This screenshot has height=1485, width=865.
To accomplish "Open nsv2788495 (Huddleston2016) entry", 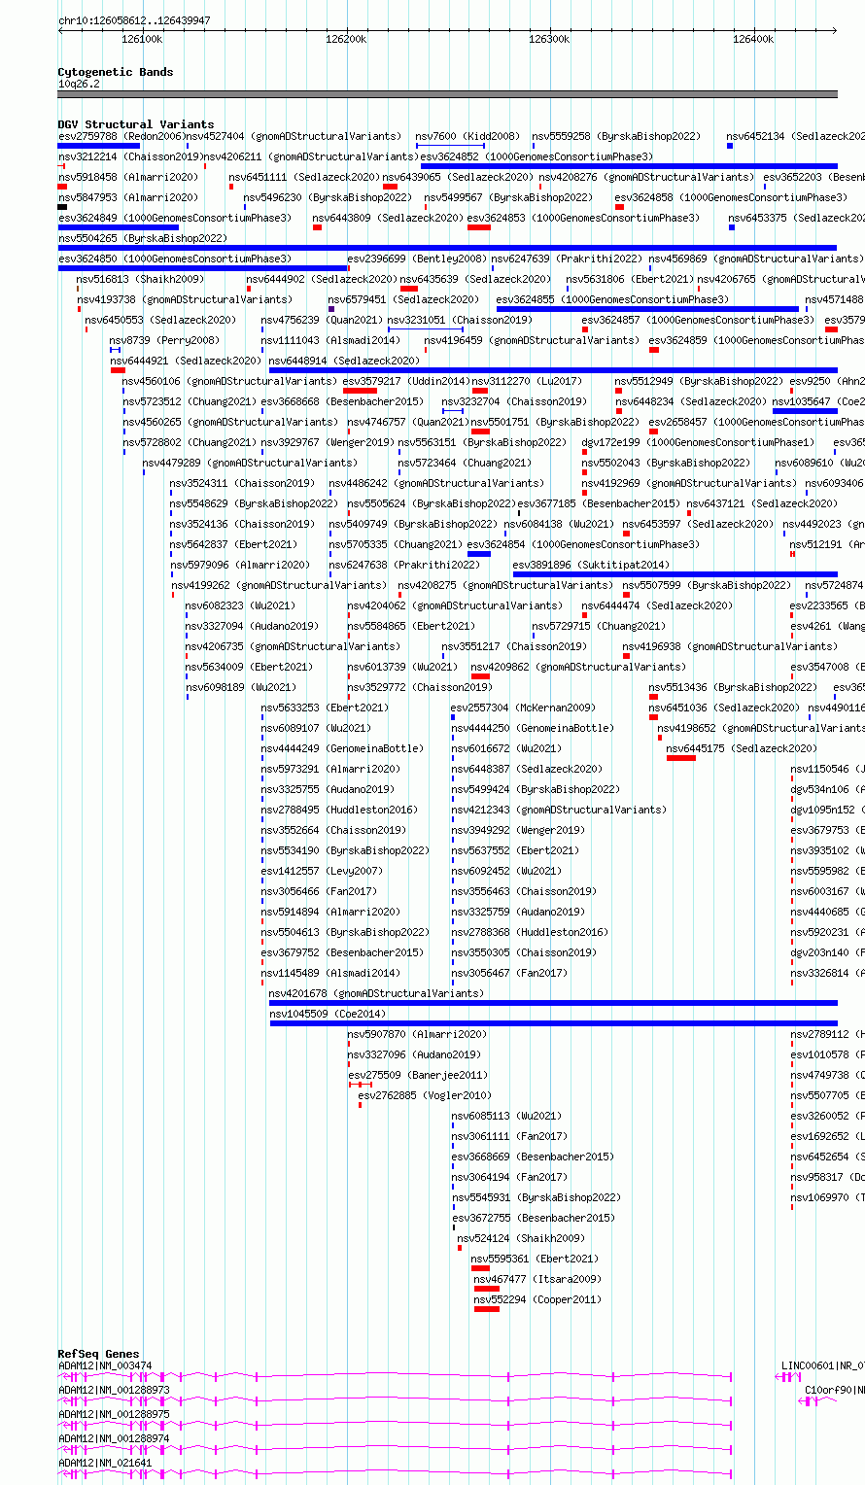I will (339, 810).
